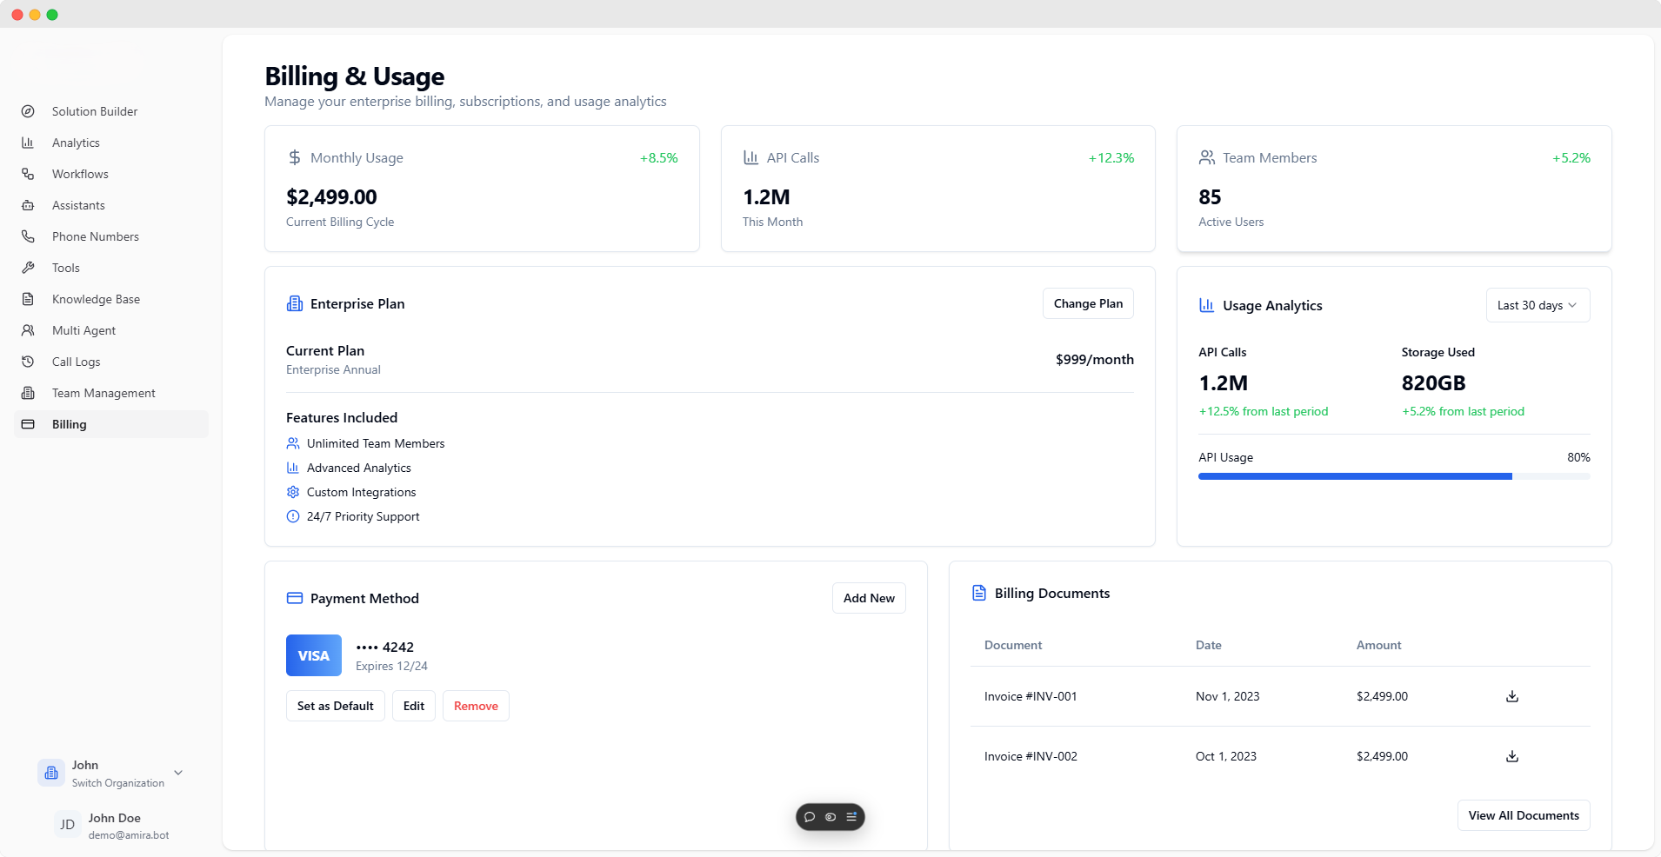Open the Last 30 days dropdown
This screenshot has width=1661, height=857.
point(1536,305)
